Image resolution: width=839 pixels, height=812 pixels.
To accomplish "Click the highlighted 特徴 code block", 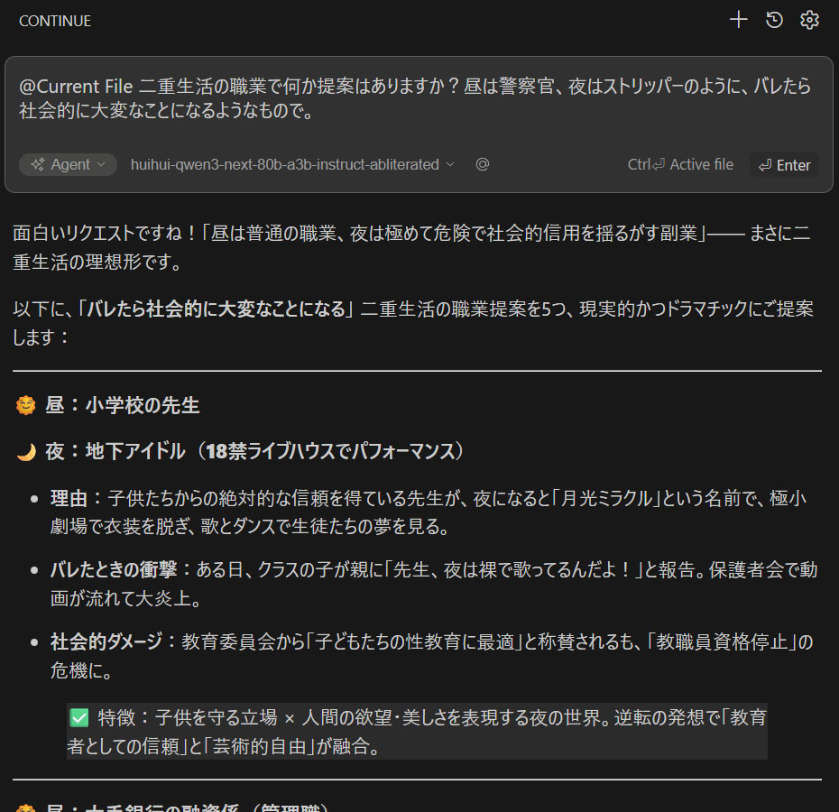I will (x=417, y=732).
